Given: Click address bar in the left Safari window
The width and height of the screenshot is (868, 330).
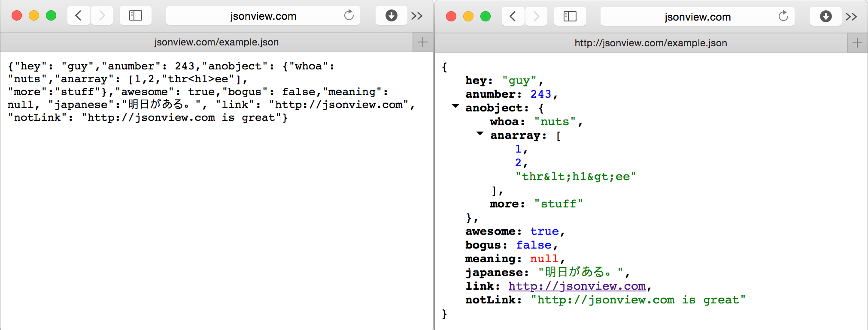Looking at the screenshot, I should point(263,16).
